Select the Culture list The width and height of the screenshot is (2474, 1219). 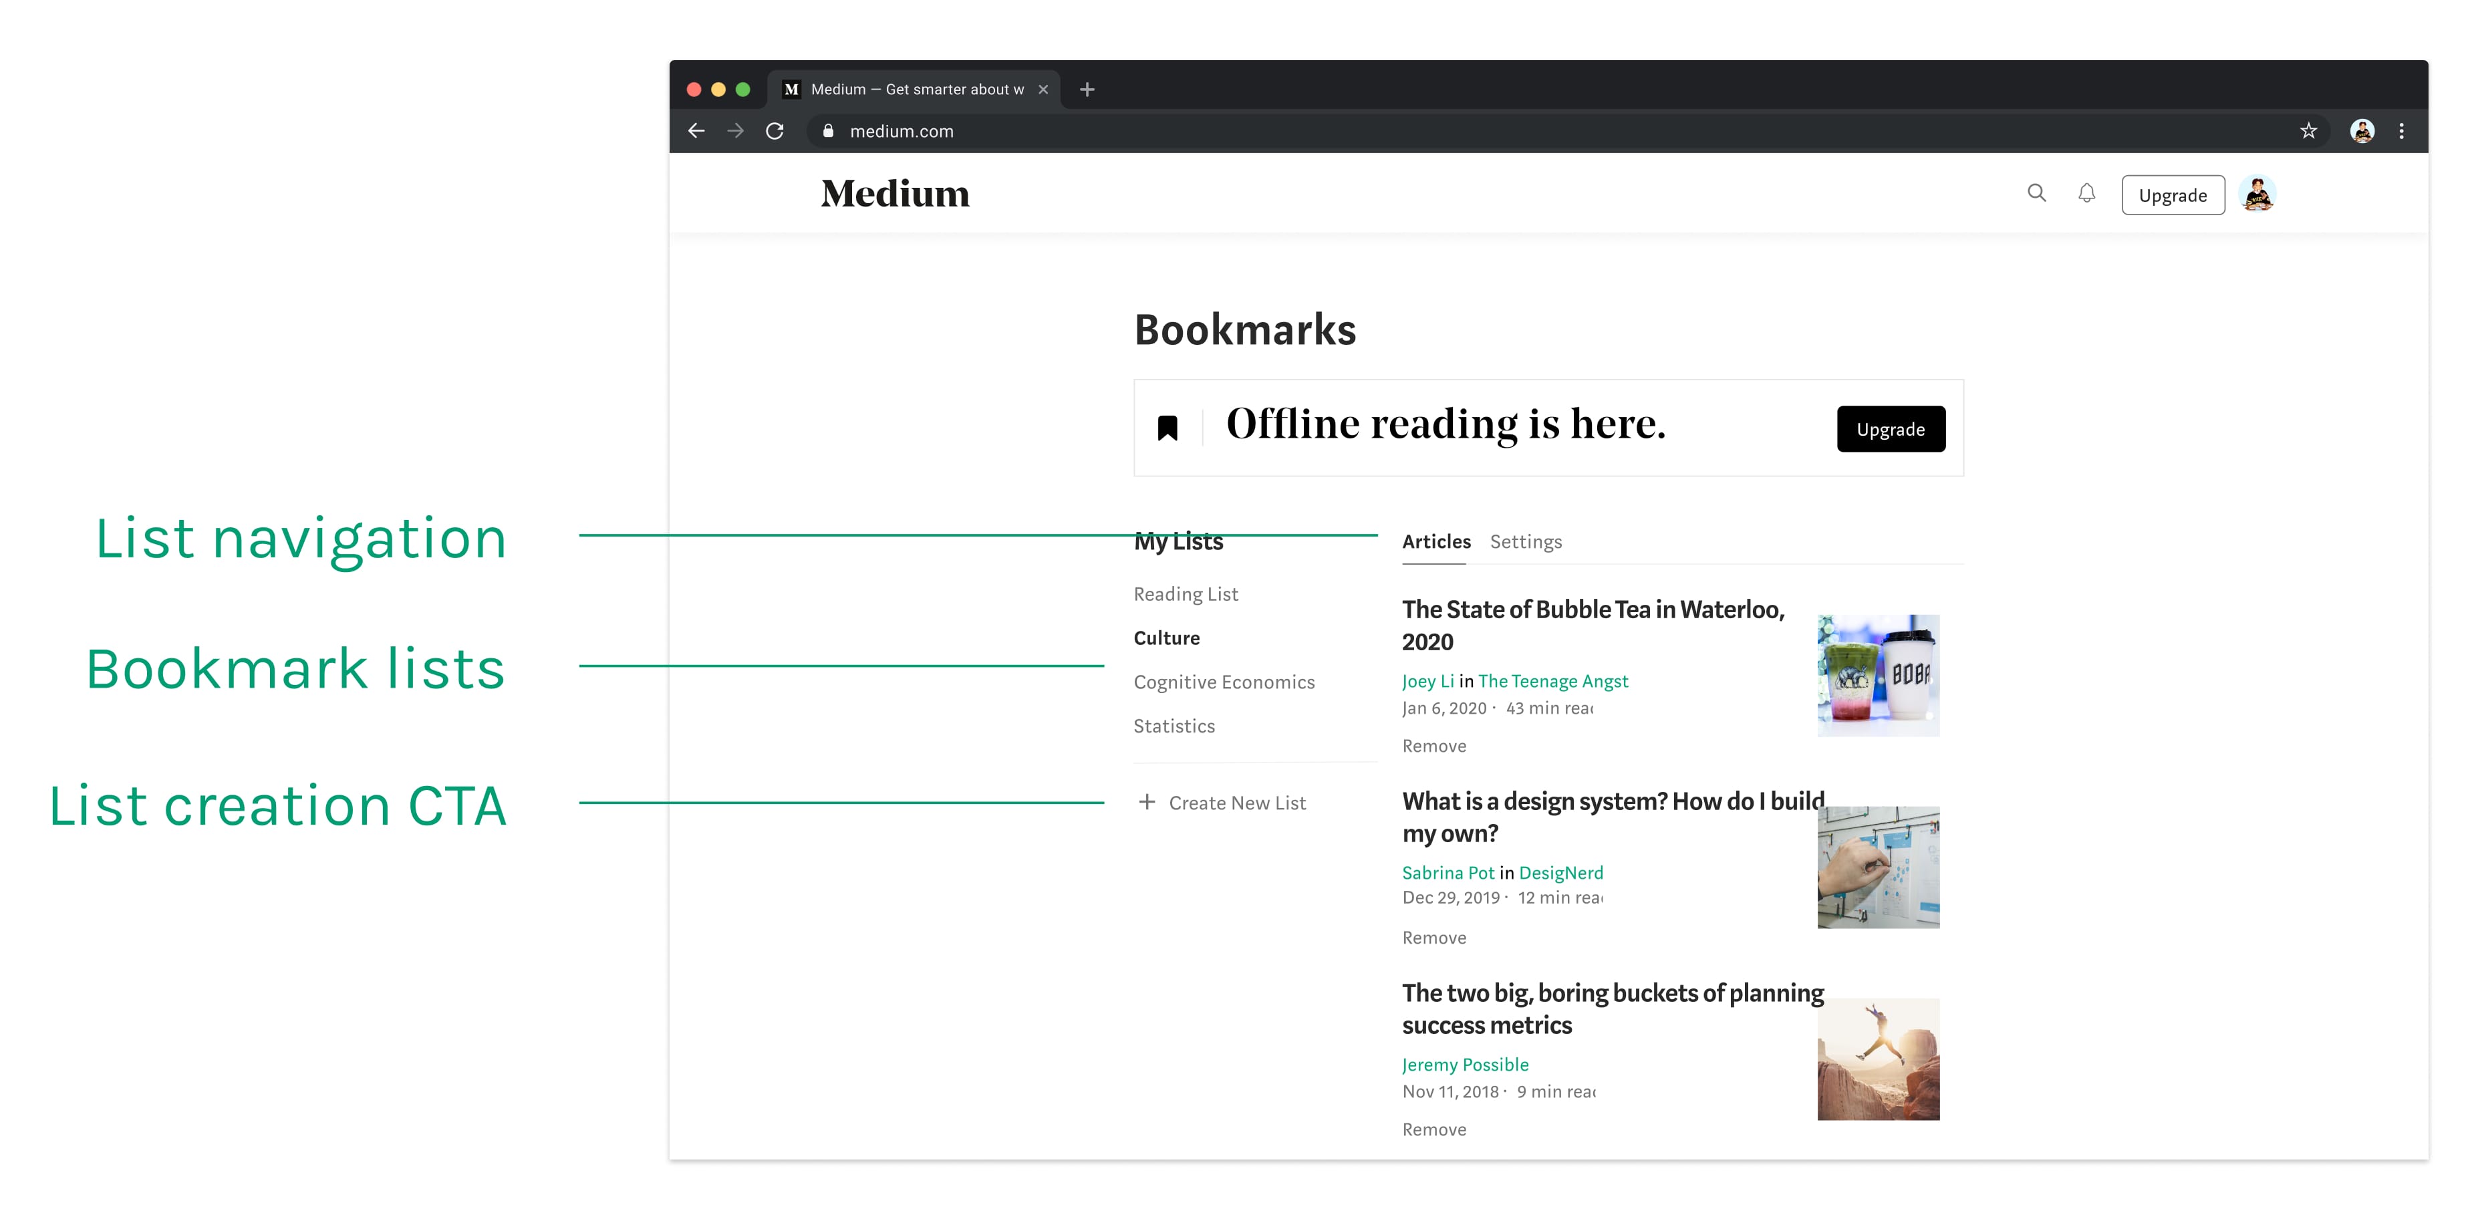point(1166,638)
